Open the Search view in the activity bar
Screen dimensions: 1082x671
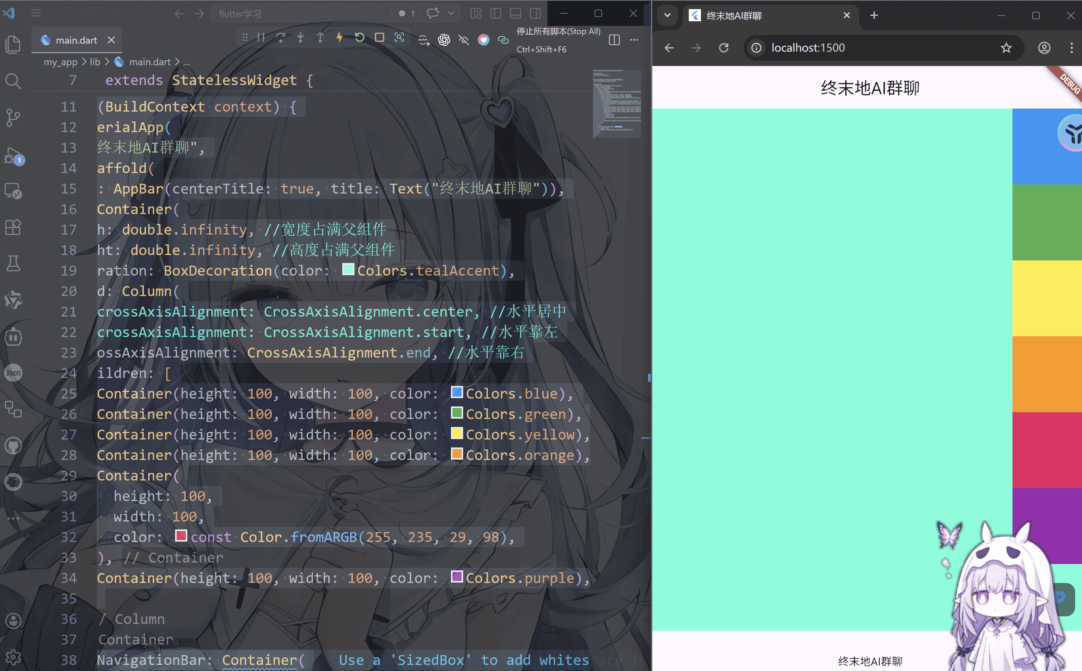pyautogui.click(x=13, y=81)
